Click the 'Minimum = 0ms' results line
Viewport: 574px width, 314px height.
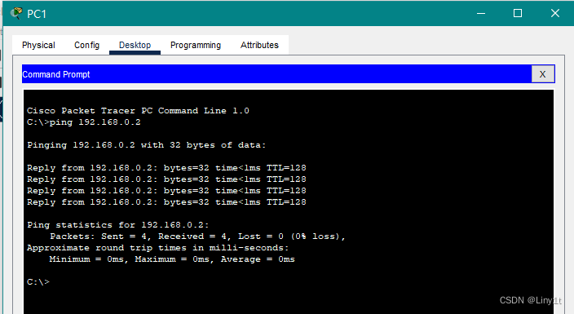[x=172, y=259]
